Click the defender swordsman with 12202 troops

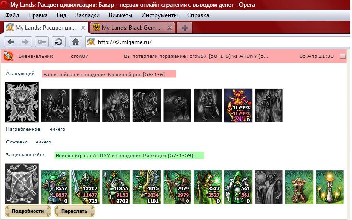pos(85,187)
